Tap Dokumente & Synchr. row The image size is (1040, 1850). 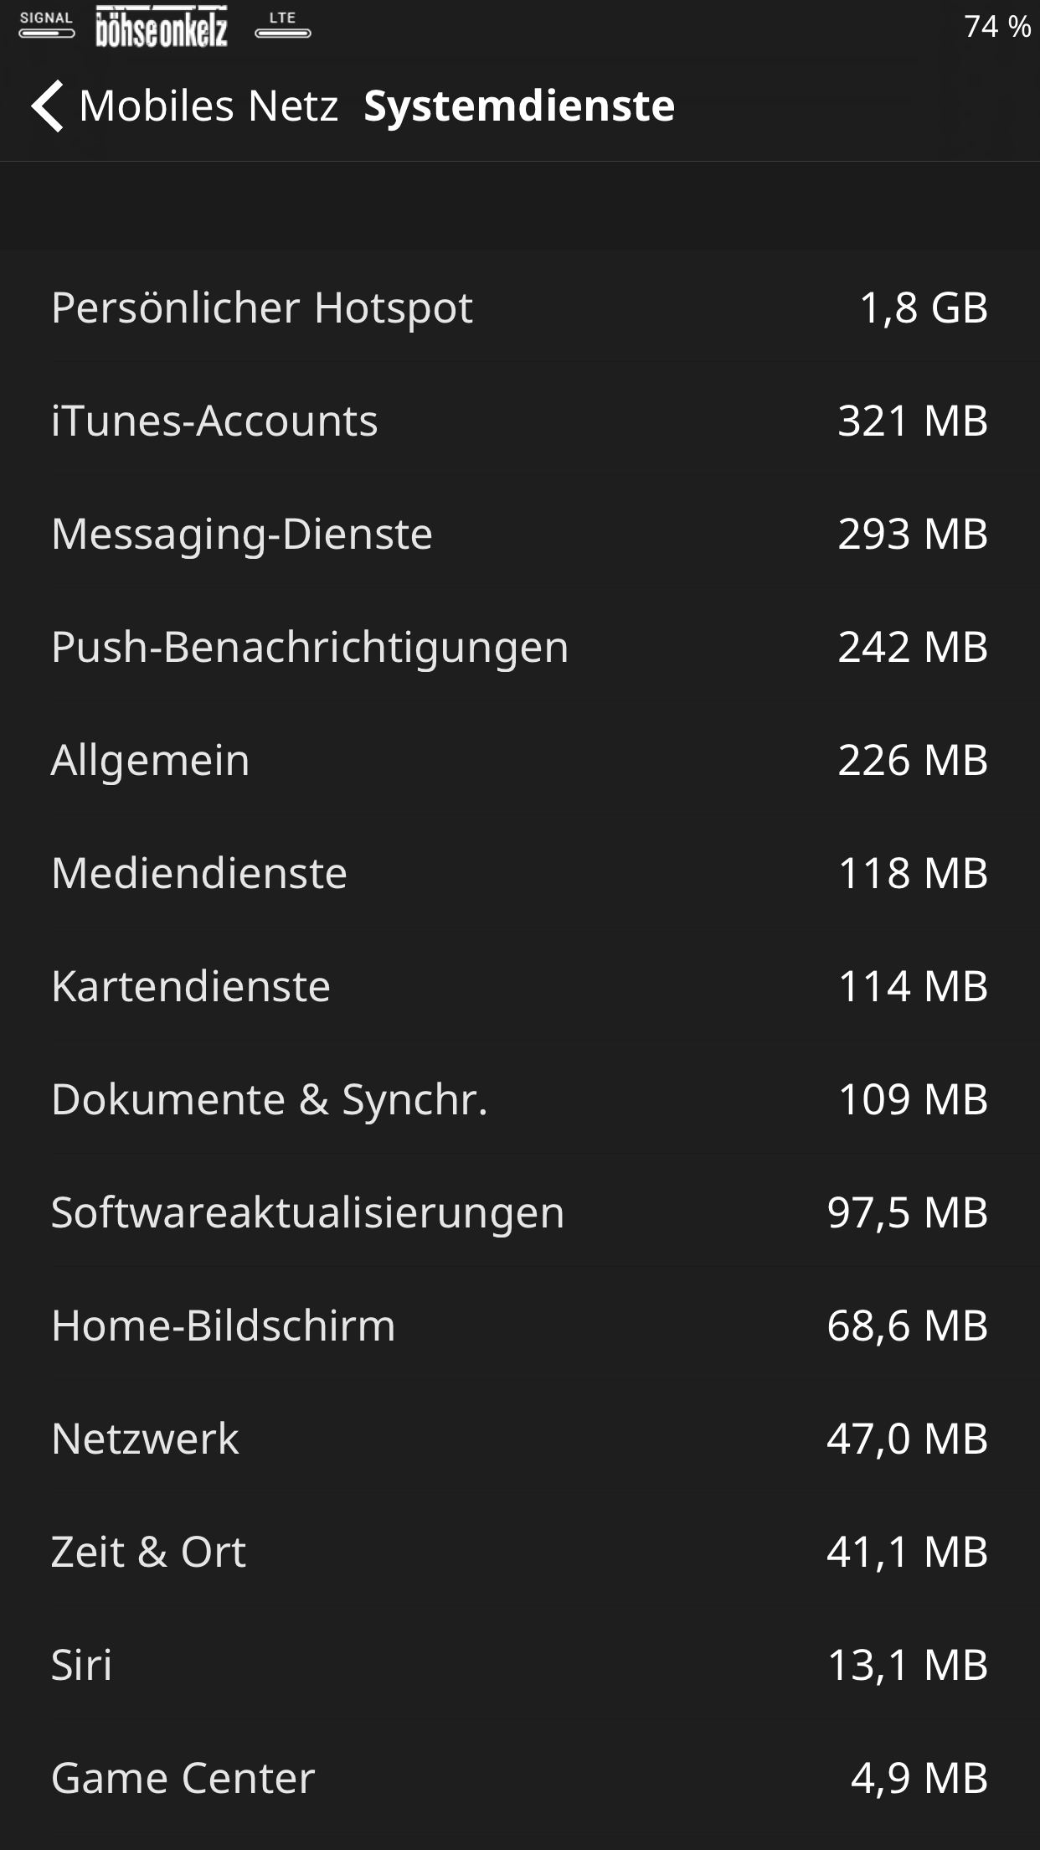(519, 1099)
